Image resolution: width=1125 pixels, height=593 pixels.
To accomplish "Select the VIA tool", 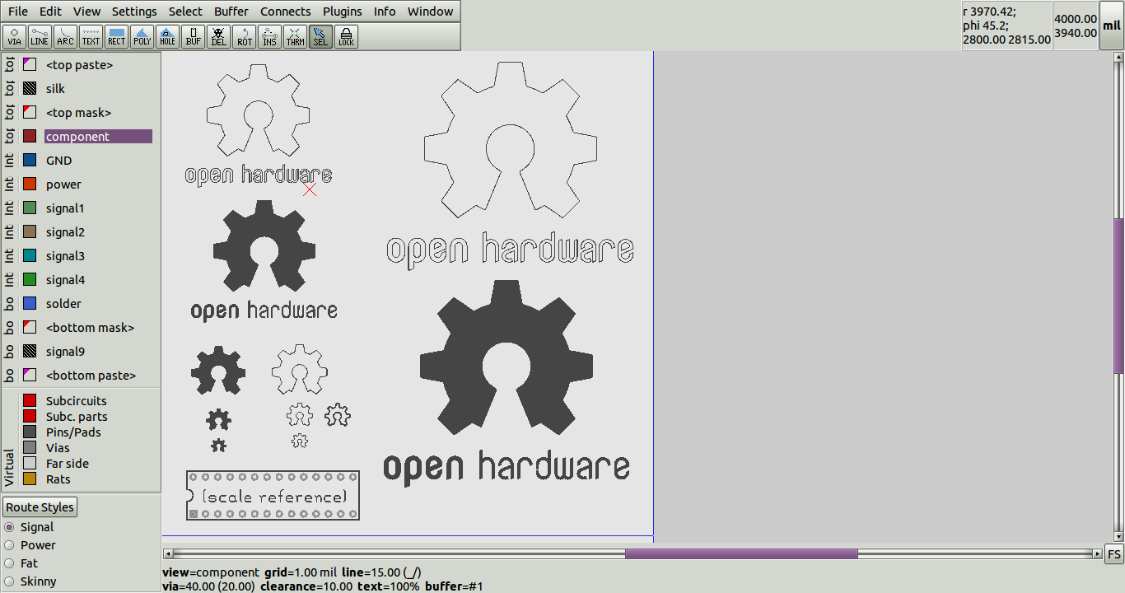I will point(15,36).
